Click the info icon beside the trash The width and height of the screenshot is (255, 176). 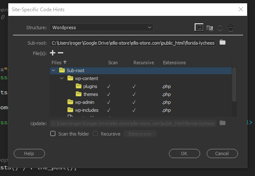coord(220,28)
